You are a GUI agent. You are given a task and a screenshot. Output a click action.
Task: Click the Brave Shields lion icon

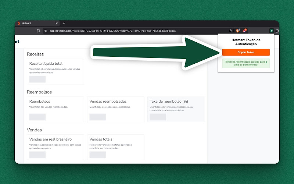[x=238, y=31]
